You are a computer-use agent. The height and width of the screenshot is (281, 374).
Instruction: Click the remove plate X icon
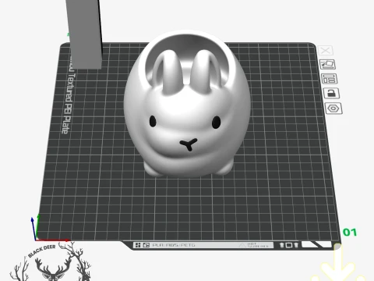pyautogui.click(x=325, y=51)
